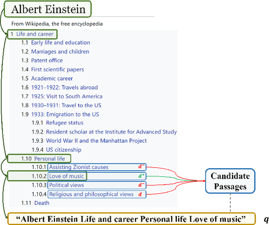Select the Personal life section heading

(50, 159)
